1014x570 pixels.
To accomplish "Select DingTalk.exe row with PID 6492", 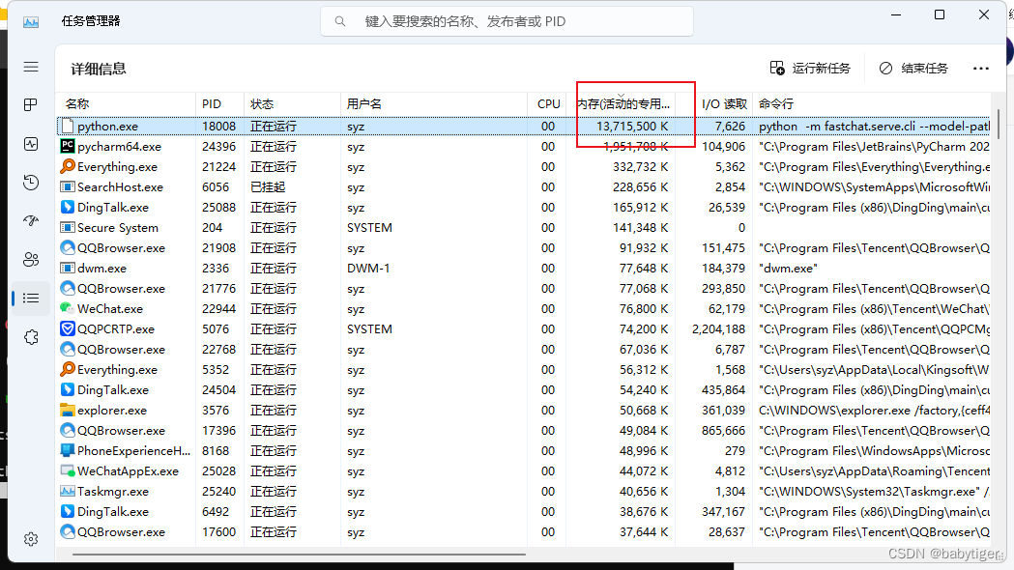I will [x=524, y=512].
